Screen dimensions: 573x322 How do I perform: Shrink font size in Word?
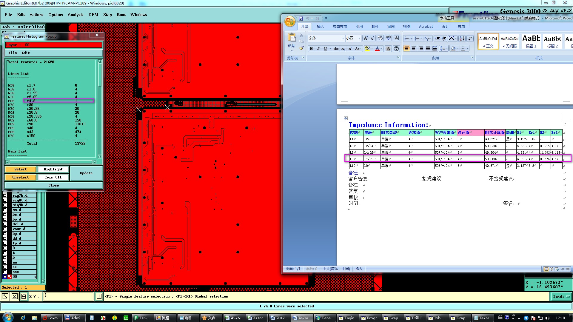[372, 38]
